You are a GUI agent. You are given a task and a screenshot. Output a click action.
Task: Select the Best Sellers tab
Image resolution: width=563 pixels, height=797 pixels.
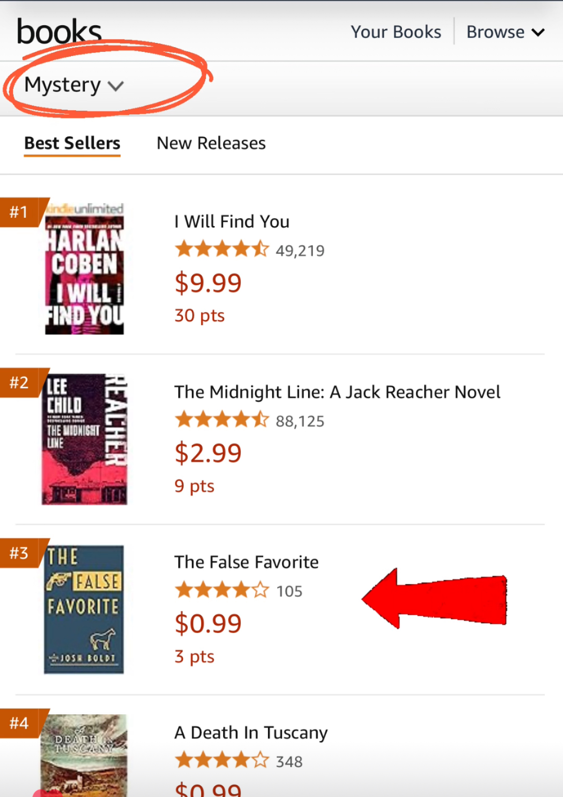(72, 143)
